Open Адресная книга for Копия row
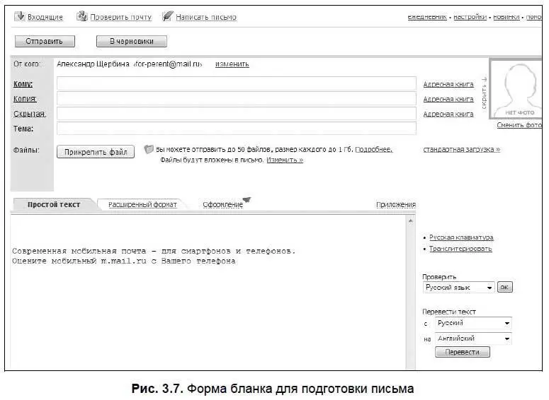 pyautogui.click(x=448, y=99)
